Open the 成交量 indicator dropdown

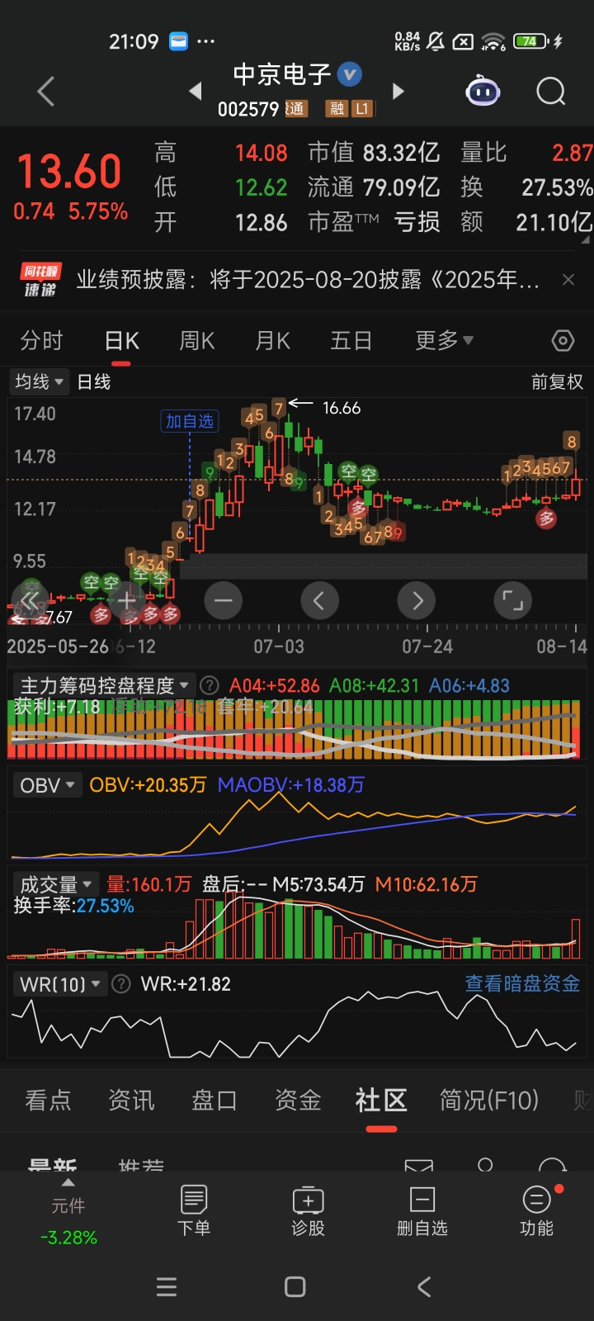[54, 883]
